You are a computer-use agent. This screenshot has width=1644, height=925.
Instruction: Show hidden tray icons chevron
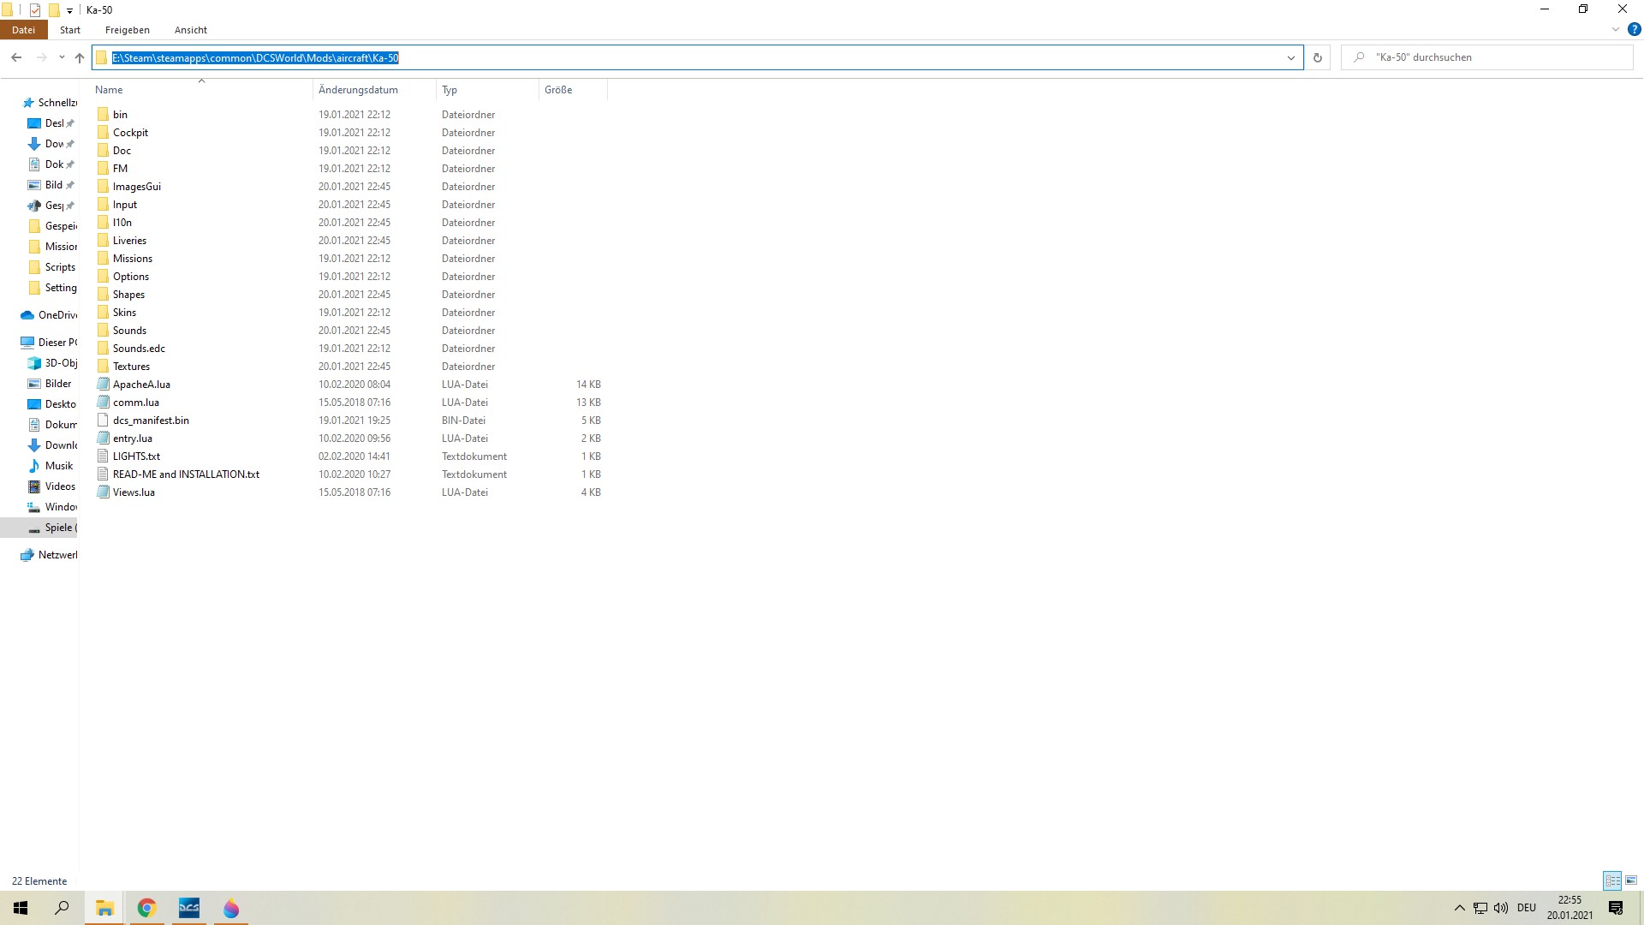pyautogui.click(x=1459, y=908)
